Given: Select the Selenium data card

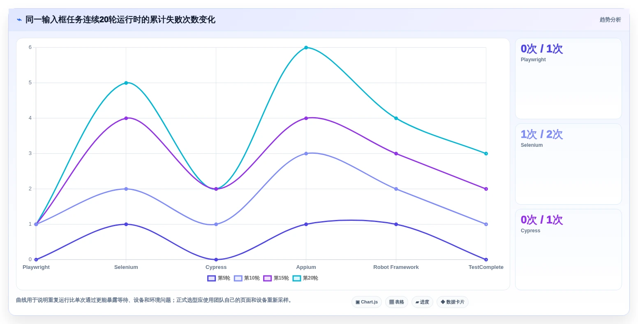Looking at the screenshot, I should (569, 164).
